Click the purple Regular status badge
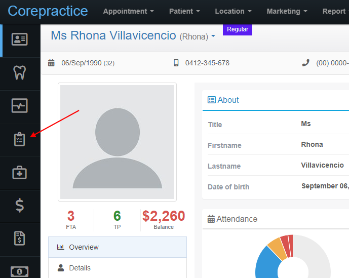The width and height of the screenshot is (349, 278). tap(238, 29)
